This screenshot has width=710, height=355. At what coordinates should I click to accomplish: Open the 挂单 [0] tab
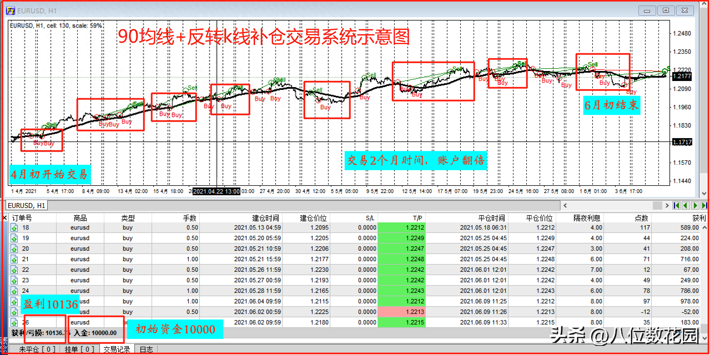(x=79, y=349)
